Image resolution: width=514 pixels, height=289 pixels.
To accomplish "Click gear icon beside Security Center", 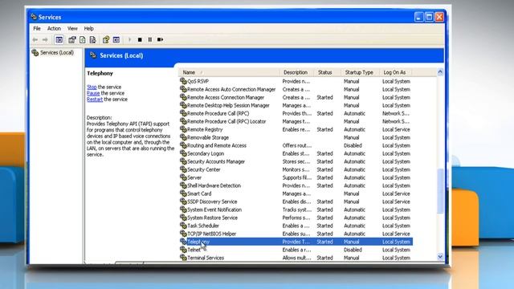I will point(183,169).
